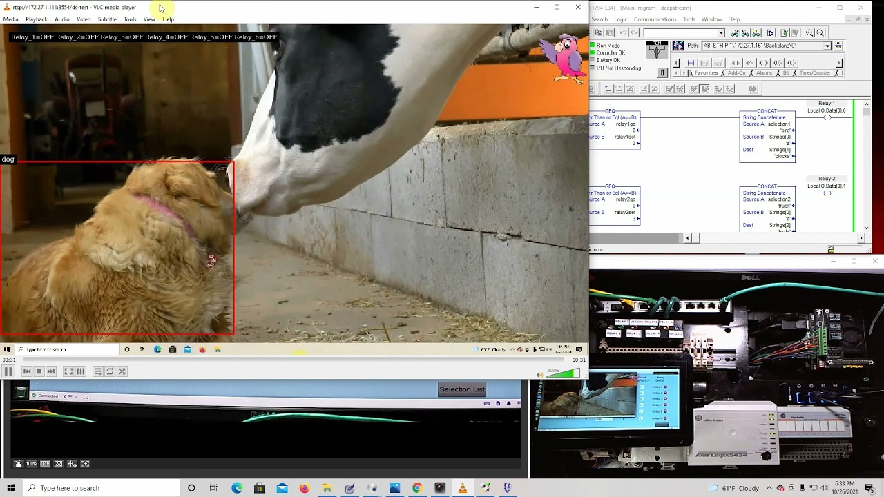This screenshot has width=884, height=497.
Task: Expand the search combo box arrow
Action: tap(721, 32)
